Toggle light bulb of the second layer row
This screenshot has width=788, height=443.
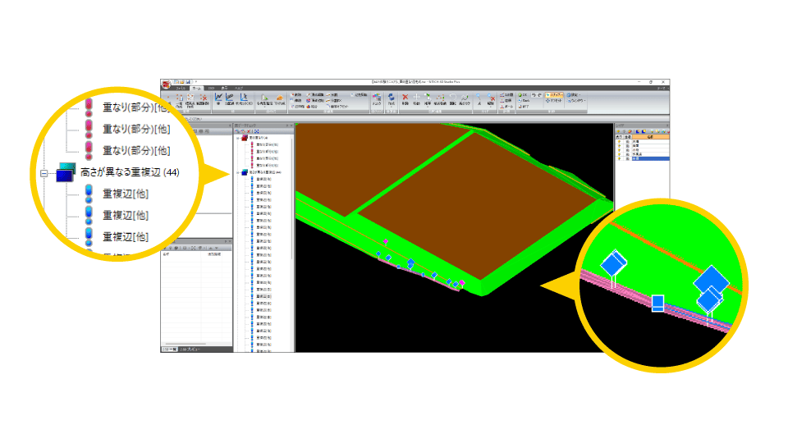tap(619, 146)
